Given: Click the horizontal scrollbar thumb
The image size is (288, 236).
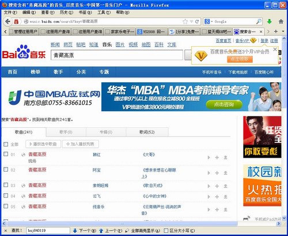Looking at the screenshot, I should 122,223.
